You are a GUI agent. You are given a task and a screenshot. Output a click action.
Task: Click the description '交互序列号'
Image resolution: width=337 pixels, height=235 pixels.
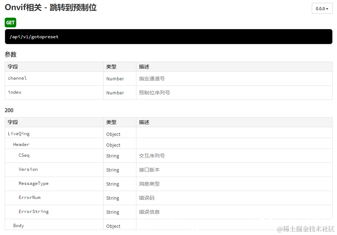tap(152, 156)
